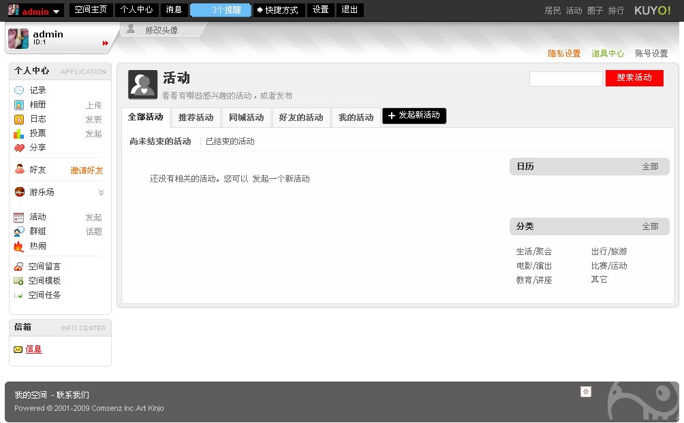Image resolution: width=684 pixels, height=423 pixels.
Task: Click the admin avatar thumbnail in profile card
Action: pyautogui.click(x=18, y=38)
